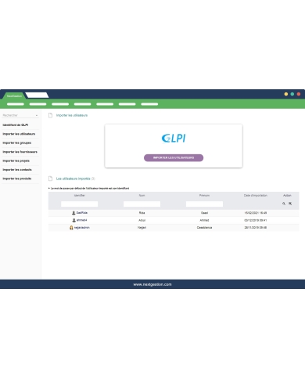The width and height of the screenshot is (305, 379).
Task: Open Identifiant de GLPI in the sidebar
Action: [16, 125]
